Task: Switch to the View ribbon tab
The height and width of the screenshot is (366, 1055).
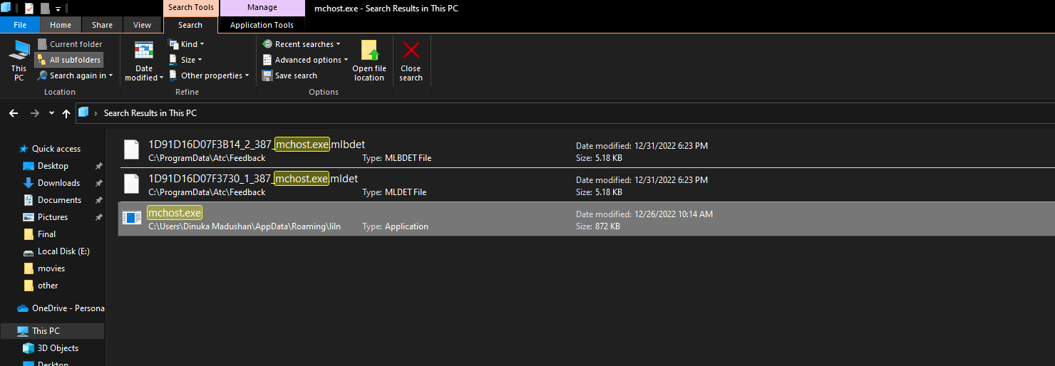Action: tap(143, 25)
